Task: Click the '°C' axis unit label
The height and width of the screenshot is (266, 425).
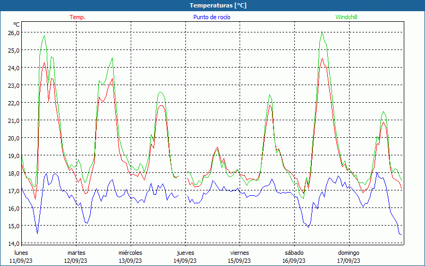Action: (16, 24)
